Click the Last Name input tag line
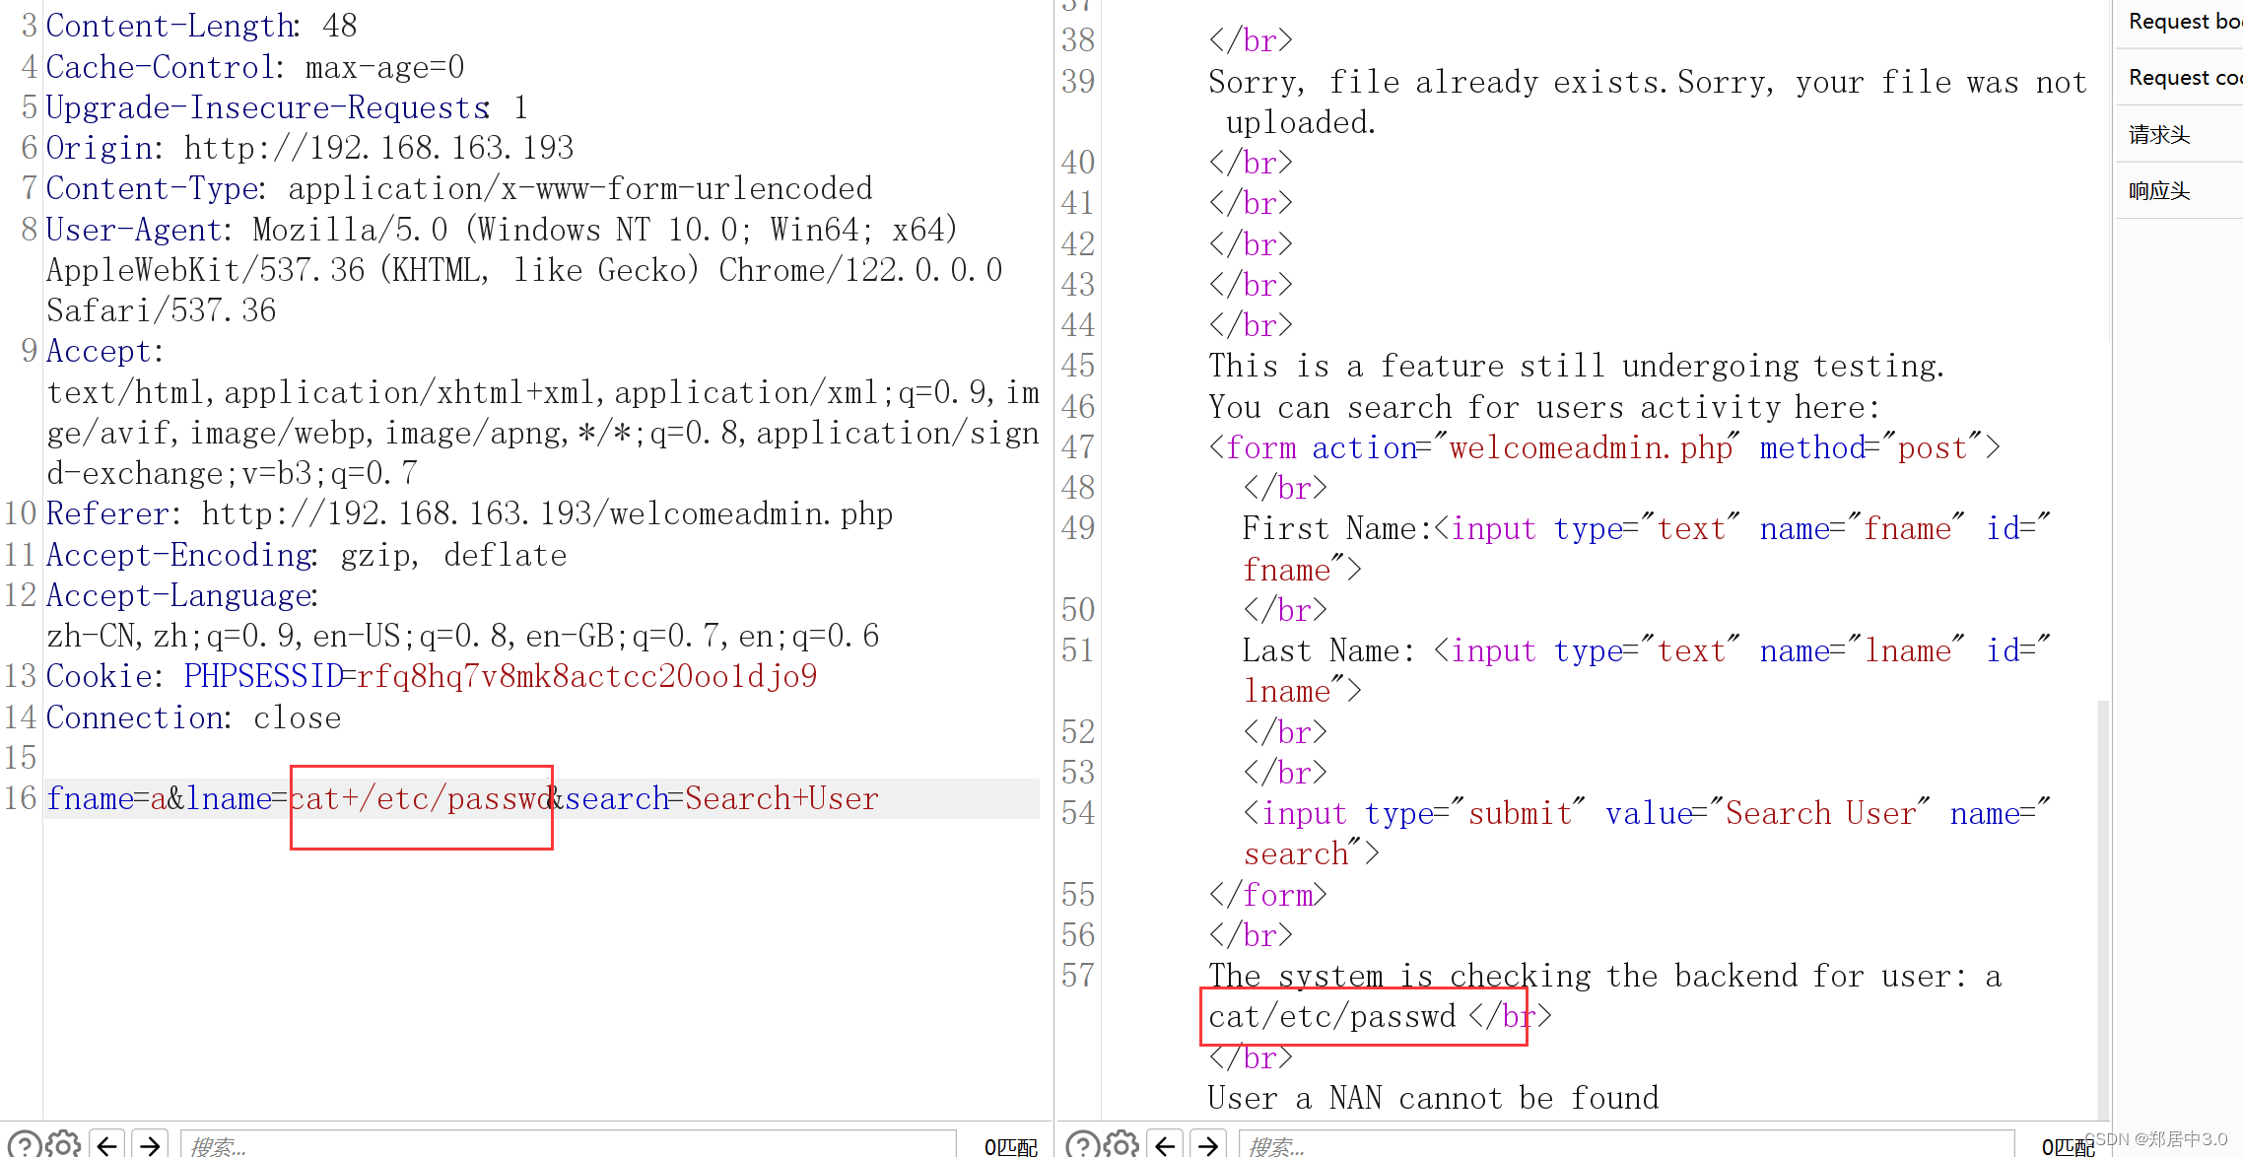The width and height of the screenshot is (2243, 1157). [1646, 671]
